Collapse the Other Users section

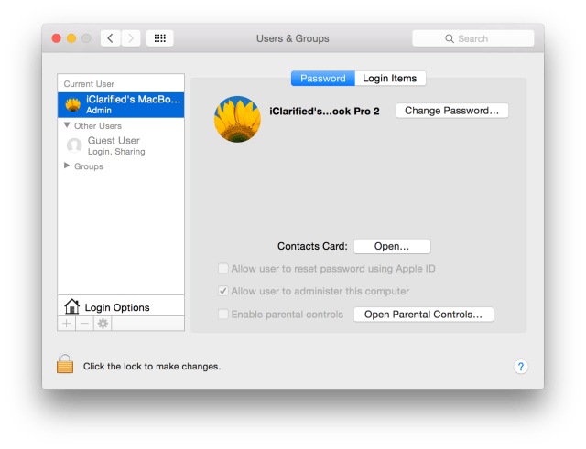(x=67, y=125)
